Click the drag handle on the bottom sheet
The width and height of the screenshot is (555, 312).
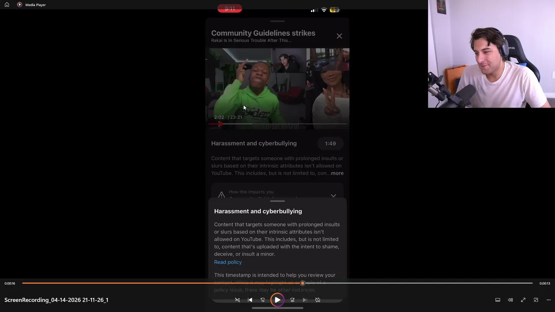[x=277, y=201]
